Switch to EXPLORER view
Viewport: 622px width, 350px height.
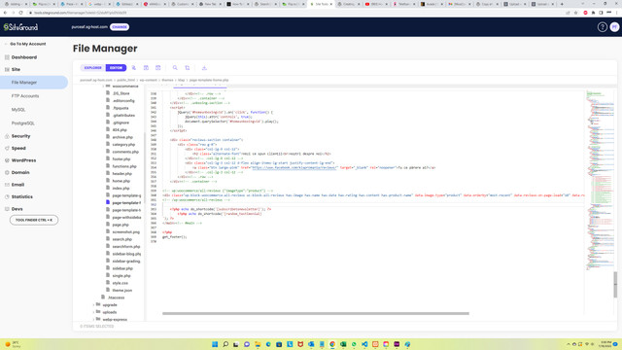pos(93,68)
